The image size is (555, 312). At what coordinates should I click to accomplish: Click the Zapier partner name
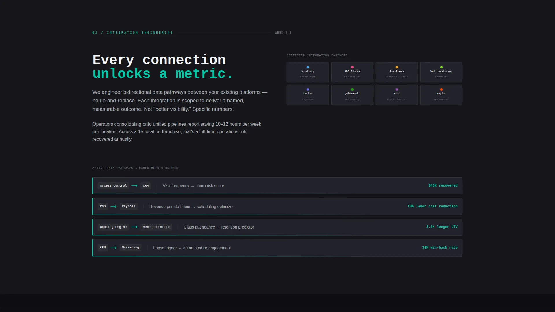click(x=441, y=94)
